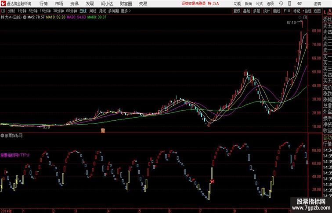
Task: Switch to the 月线 monthly tab
Action: coord(102,11)
